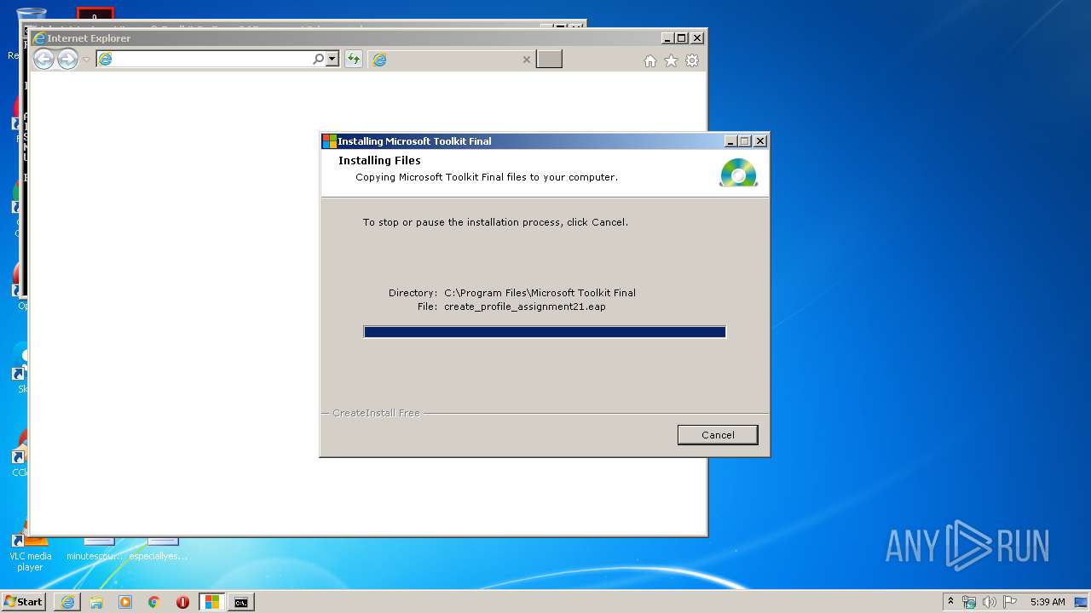Click the 5:39 AM clock

coord(1048,602)
